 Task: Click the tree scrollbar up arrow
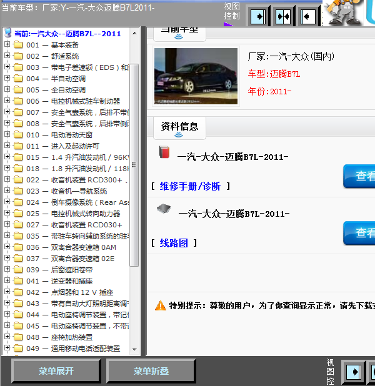tap(134, 33)
